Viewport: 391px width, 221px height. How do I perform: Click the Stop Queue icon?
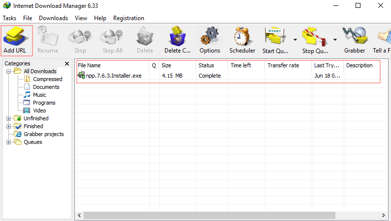click(315, 37)
